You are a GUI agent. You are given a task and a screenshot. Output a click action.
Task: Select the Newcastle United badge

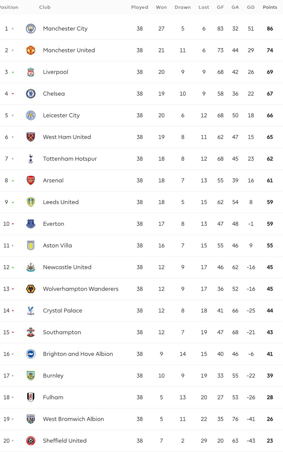coord(31,267)
